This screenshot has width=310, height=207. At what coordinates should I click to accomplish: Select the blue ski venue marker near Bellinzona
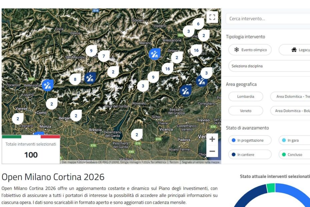point(48,85)
